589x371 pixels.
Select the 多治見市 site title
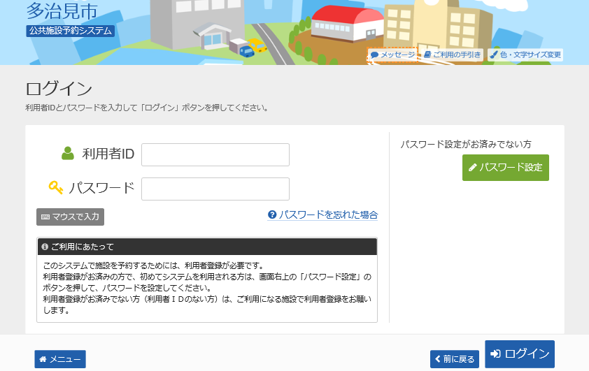point(62,10)
